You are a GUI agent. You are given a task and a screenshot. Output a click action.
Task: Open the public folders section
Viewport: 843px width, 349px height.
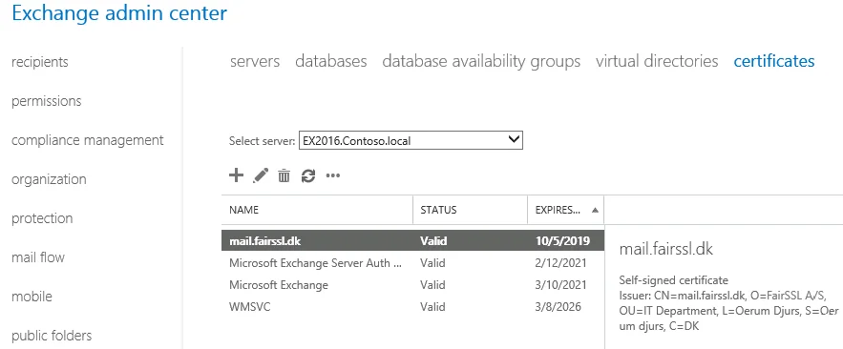52,336
